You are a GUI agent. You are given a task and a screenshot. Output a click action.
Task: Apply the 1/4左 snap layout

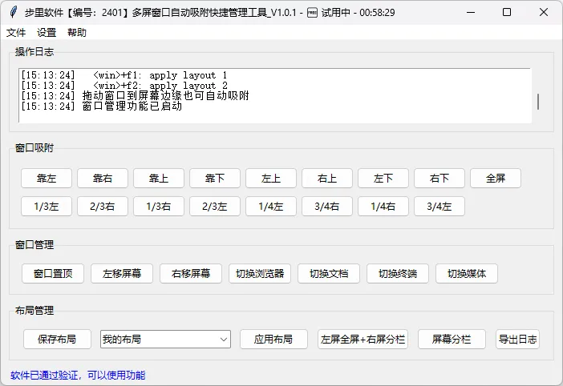[x=271, y=206]
